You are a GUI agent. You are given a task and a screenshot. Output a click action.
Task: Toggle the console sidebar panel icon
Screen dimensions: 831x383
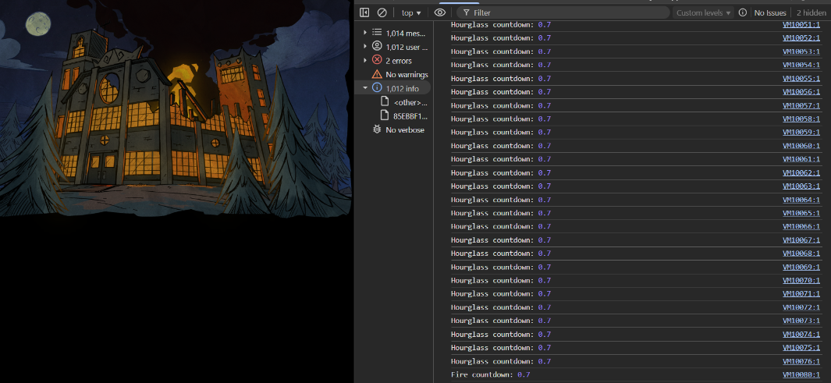coord(364,12)
